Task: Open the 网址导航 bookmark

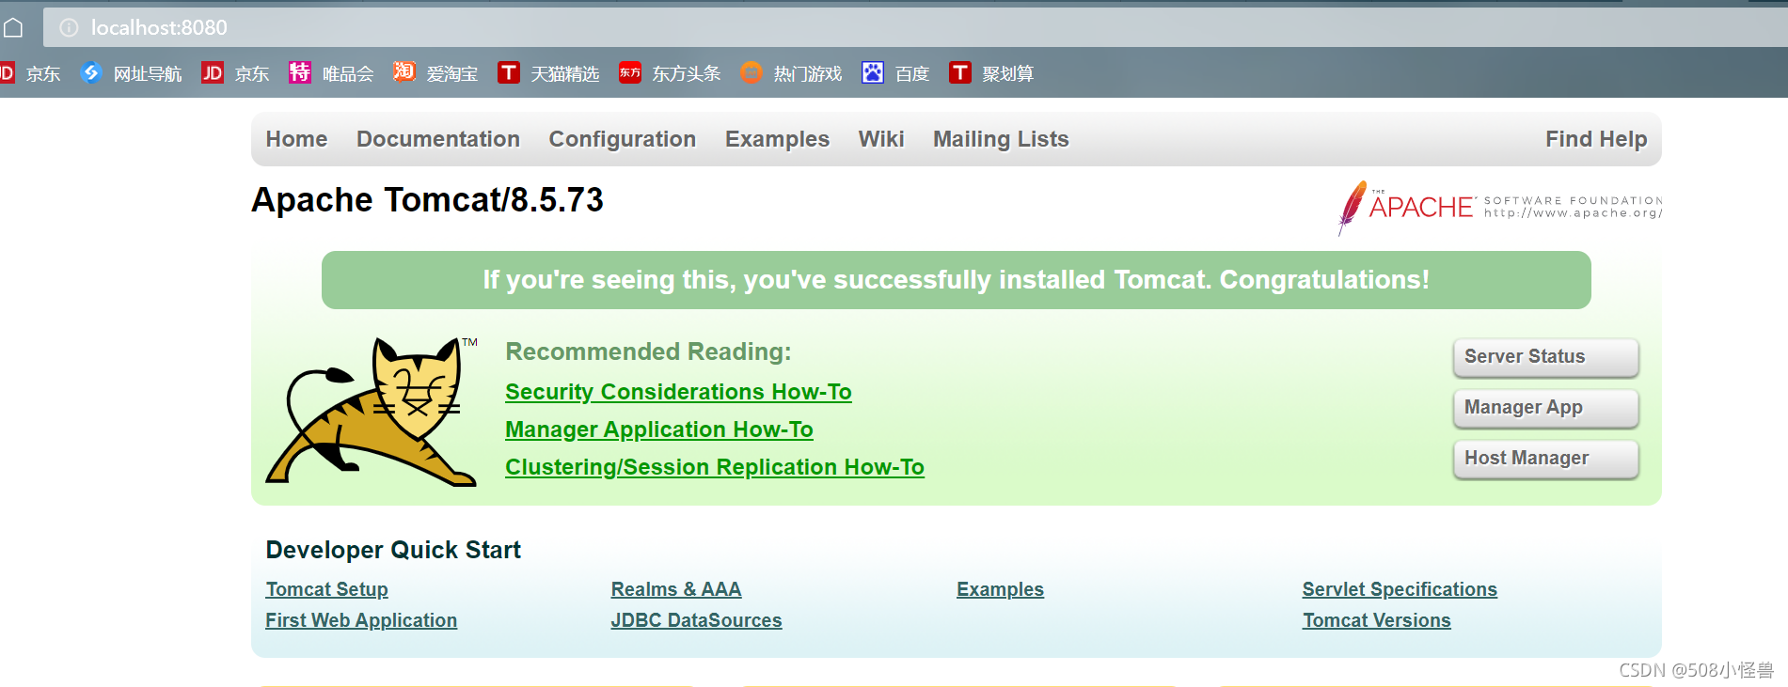Action: tap(132, 73)
